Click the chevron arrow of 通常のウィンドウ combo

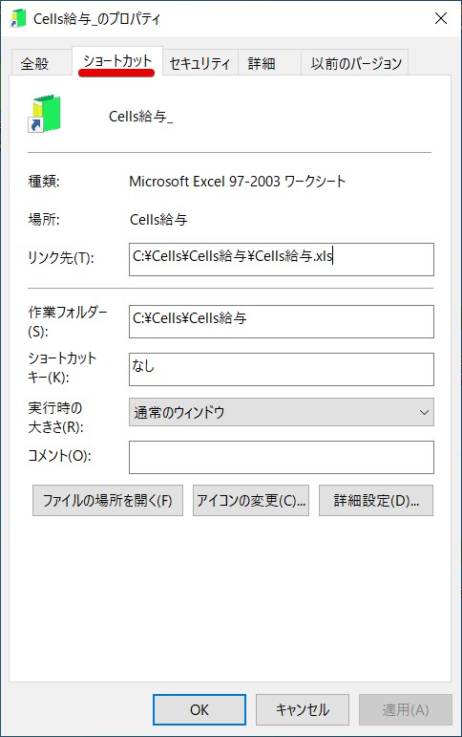(x=424, y=413)
